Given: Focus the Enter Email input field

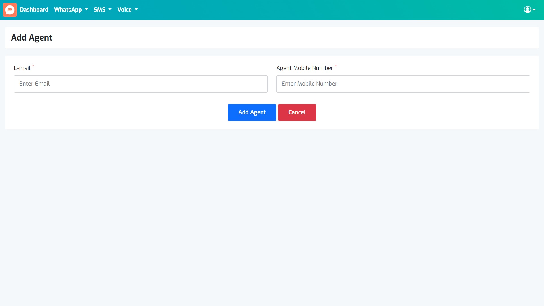Looking at the screenshot, I should [141, 84].
